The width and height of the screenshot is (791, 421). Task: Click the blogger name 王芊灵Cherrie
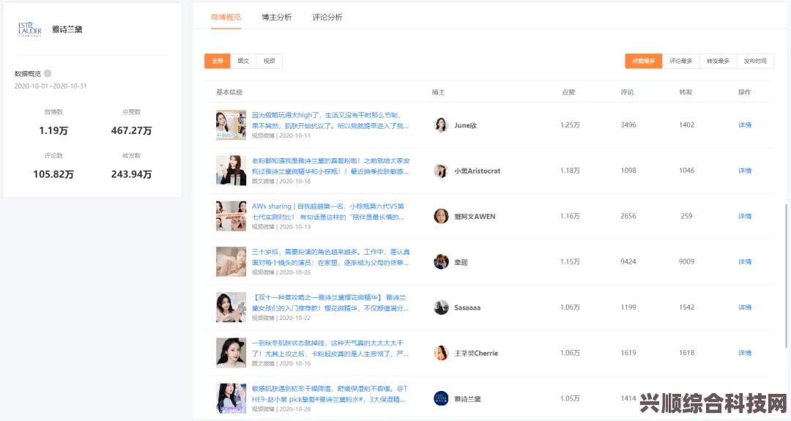476,353
